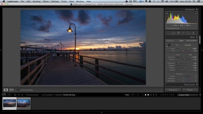This screenshot has width=203, height=114.
Task: Select the Red Eye Correction tool
Action: [178, 33]
